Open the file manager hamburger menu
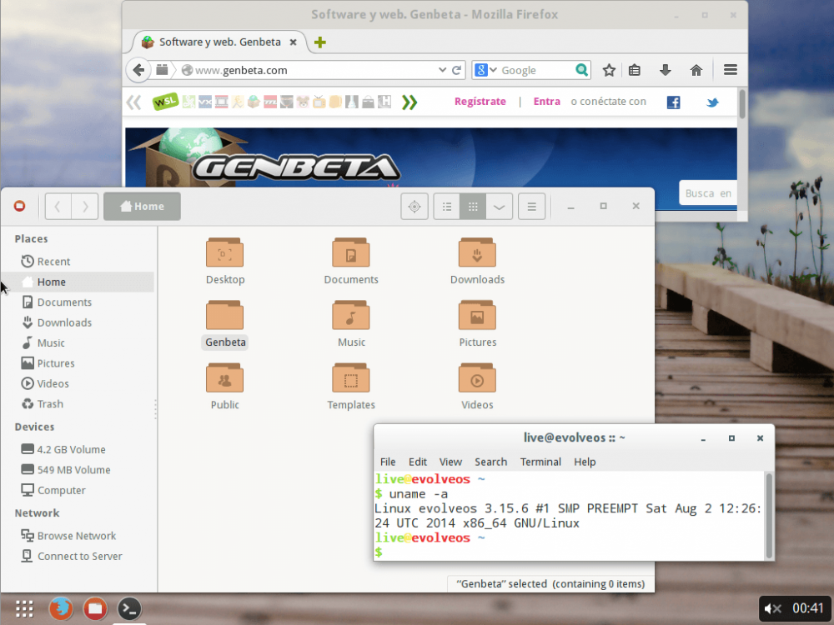This screenshot has height=625, width=834. 531,206
